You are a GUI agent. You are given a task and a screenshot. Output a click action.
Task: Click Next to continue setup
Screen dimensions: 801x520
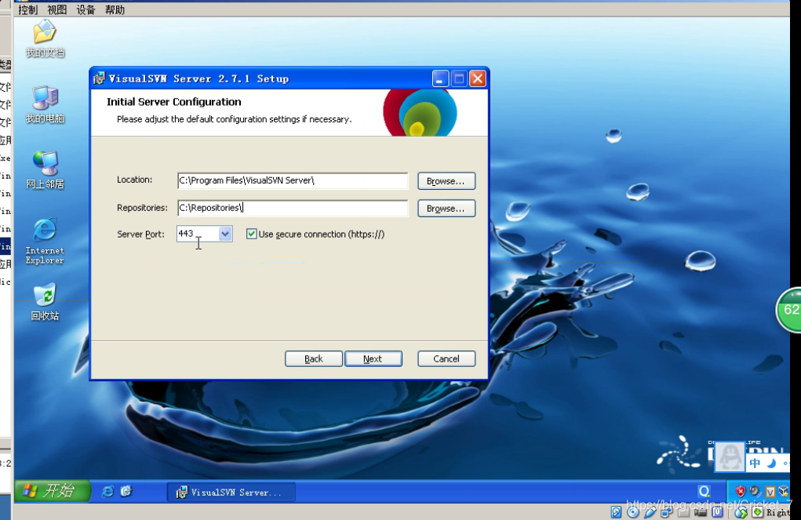(x=373, y=358)
